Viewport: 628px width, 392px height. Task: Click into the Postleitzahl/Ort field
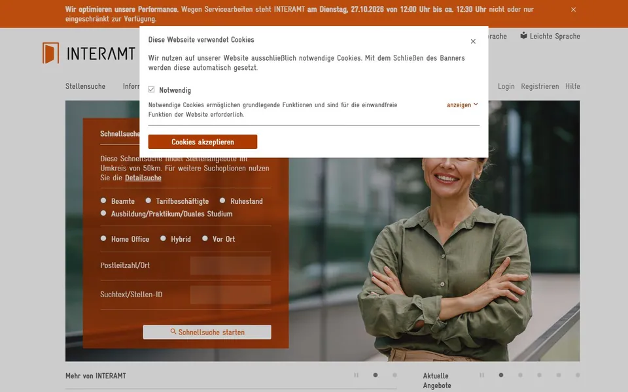coord(230,266)
